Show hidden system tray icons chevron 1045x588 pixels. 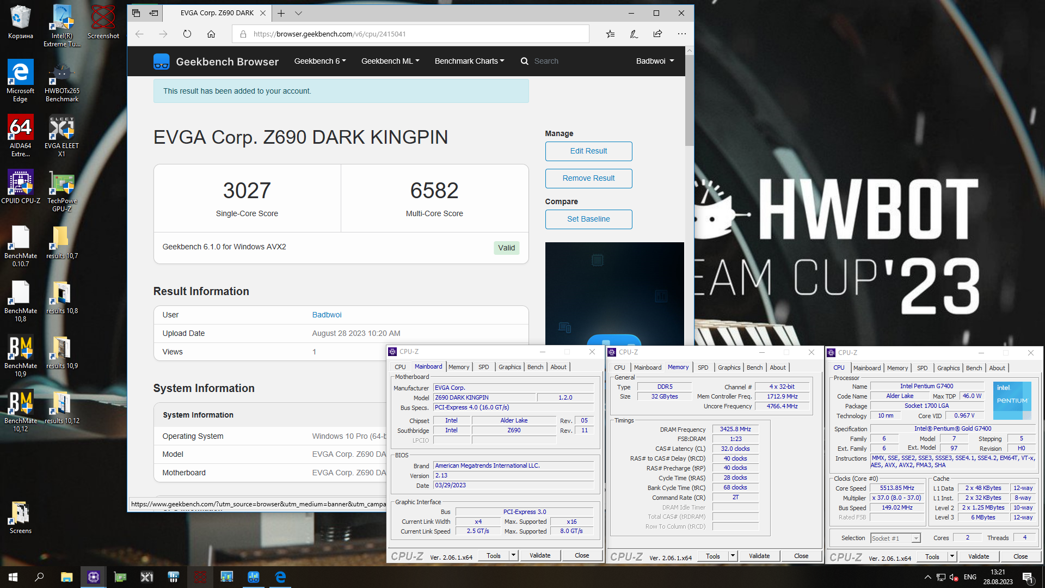[x=927, y=577]
